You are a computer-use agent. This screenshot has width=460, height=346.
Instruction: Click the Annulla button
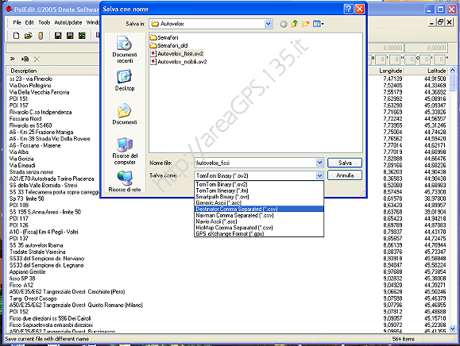345,175
